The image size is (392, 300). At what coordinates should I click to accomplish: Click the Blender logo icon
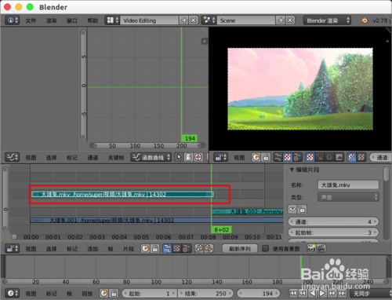coord(364,20)
